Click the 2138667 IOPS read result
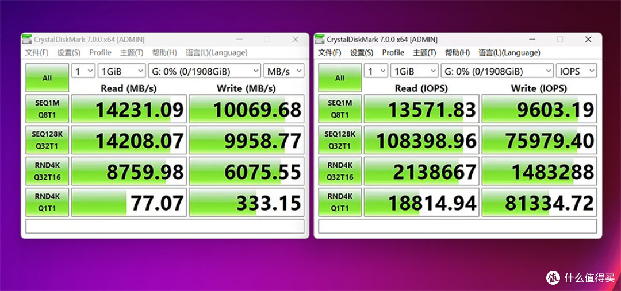Viewport: 621px width, 291px height. pyautogui.click(x=421, y=171)
